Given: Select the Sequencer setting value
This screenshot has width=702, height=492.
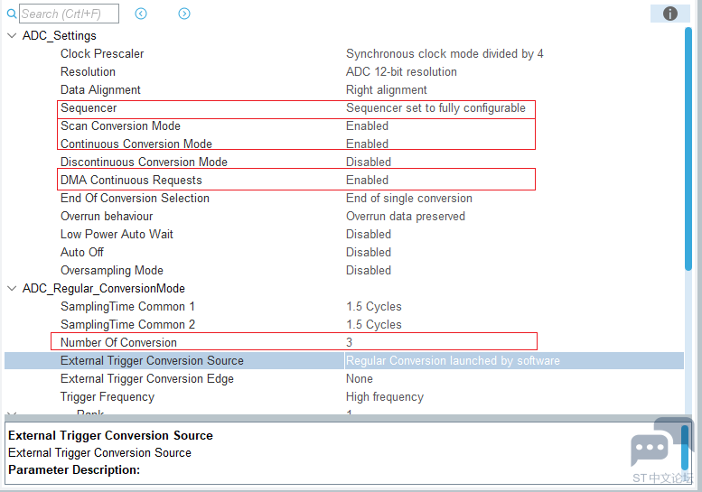Looking at the screenshot, I should [435, 108].
